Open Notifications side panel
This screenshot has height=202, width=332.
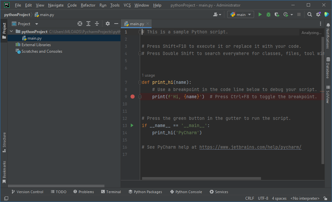point(328,36)
